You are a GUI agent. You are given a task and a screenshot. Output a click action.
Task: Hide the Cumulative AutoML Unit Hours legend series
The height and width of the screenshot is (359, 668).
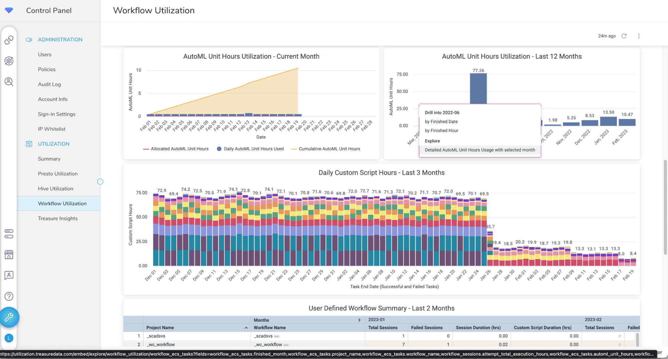point(326,149)
